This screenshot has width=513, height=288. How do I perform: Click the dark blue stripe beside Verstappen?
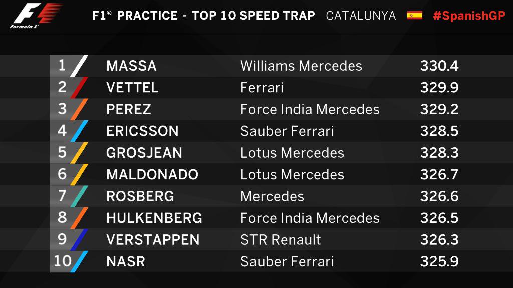point(79,240)
